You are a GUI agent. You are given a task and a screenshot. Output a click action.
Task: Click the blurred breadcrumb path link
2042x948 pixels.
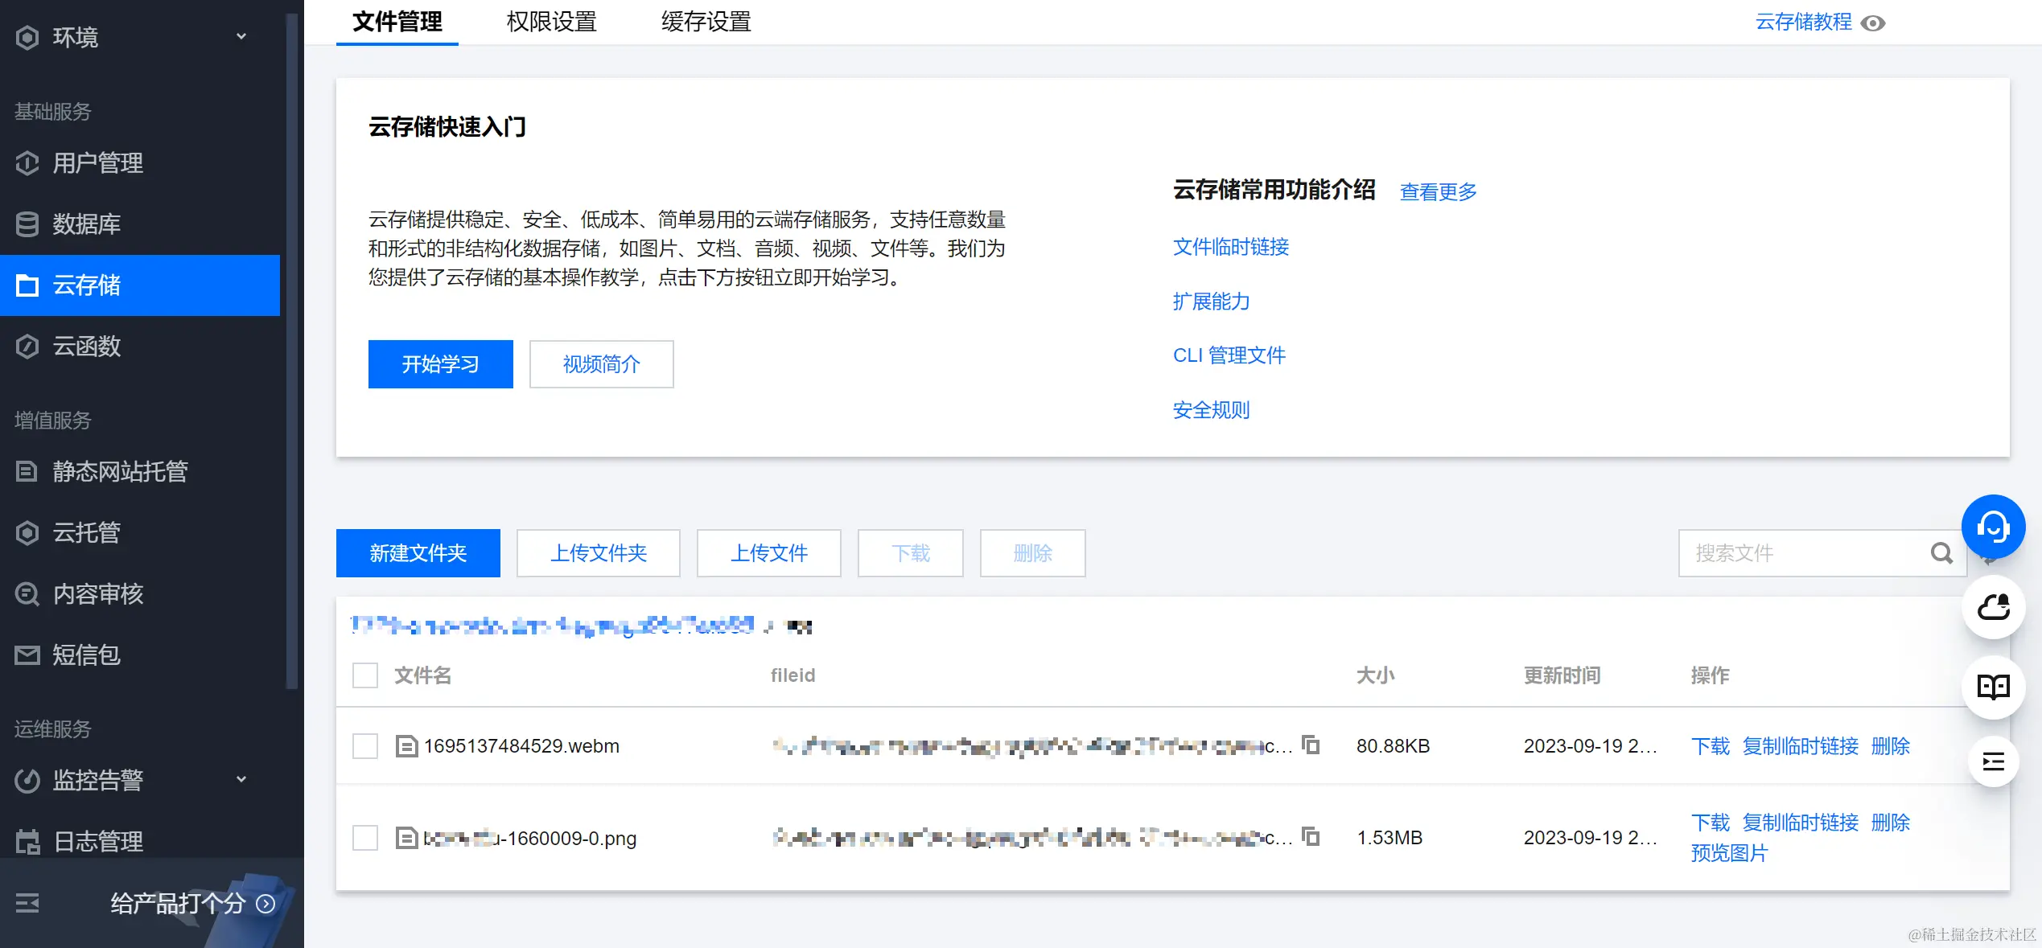(x=554, y=626)
